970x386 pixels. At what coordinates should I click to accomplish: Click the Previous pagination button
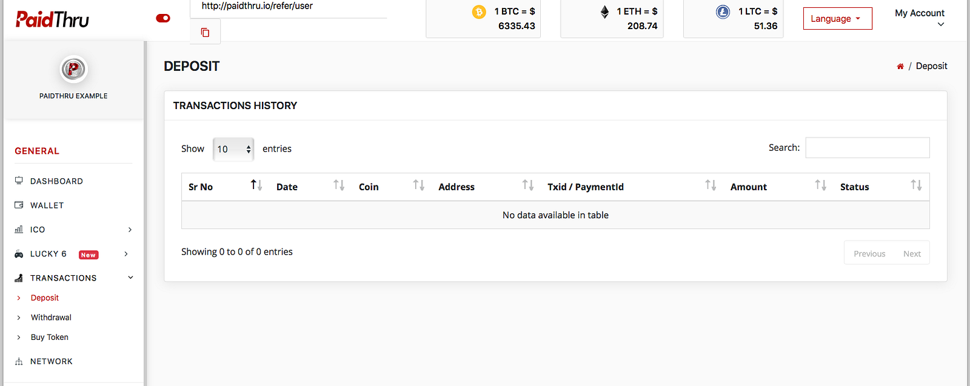coord(869,253)
